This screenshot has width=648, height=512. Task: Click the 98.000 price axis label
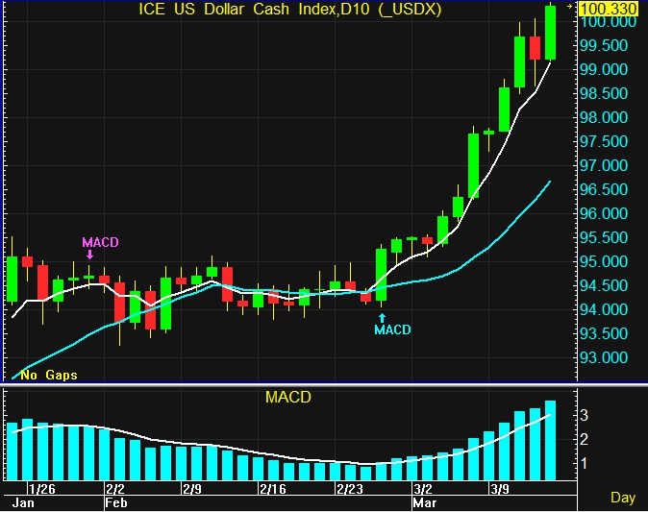[604, 118]
